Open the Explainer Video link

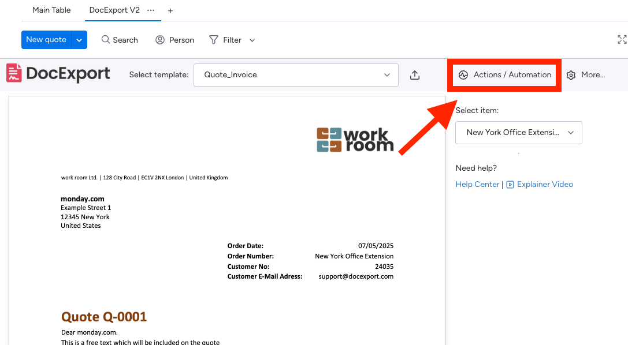[545, 184]
